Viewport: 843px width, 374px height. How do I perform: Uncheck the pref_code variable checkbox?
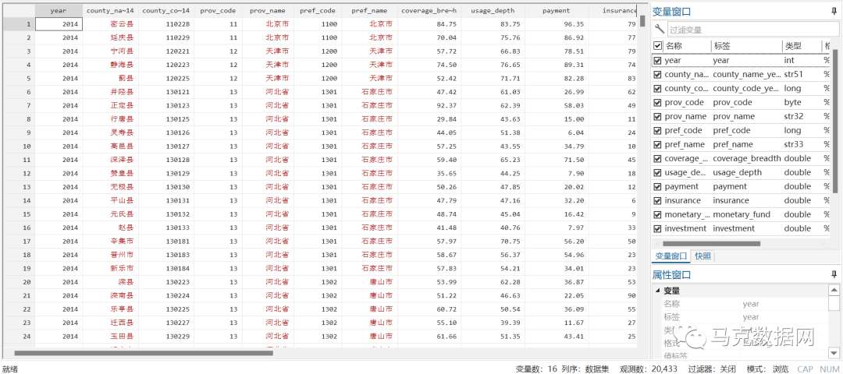tap(657, 130)
